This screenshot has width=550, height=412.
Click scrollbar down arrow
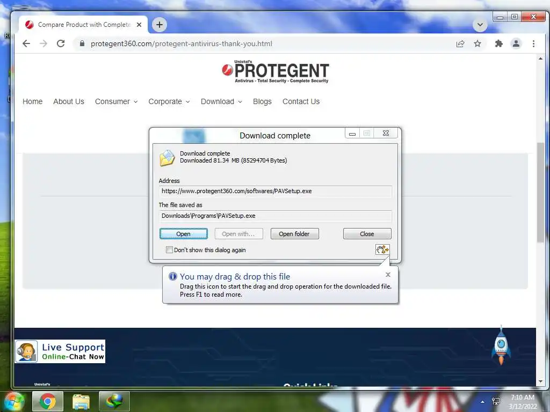click(x=540, y=381)
